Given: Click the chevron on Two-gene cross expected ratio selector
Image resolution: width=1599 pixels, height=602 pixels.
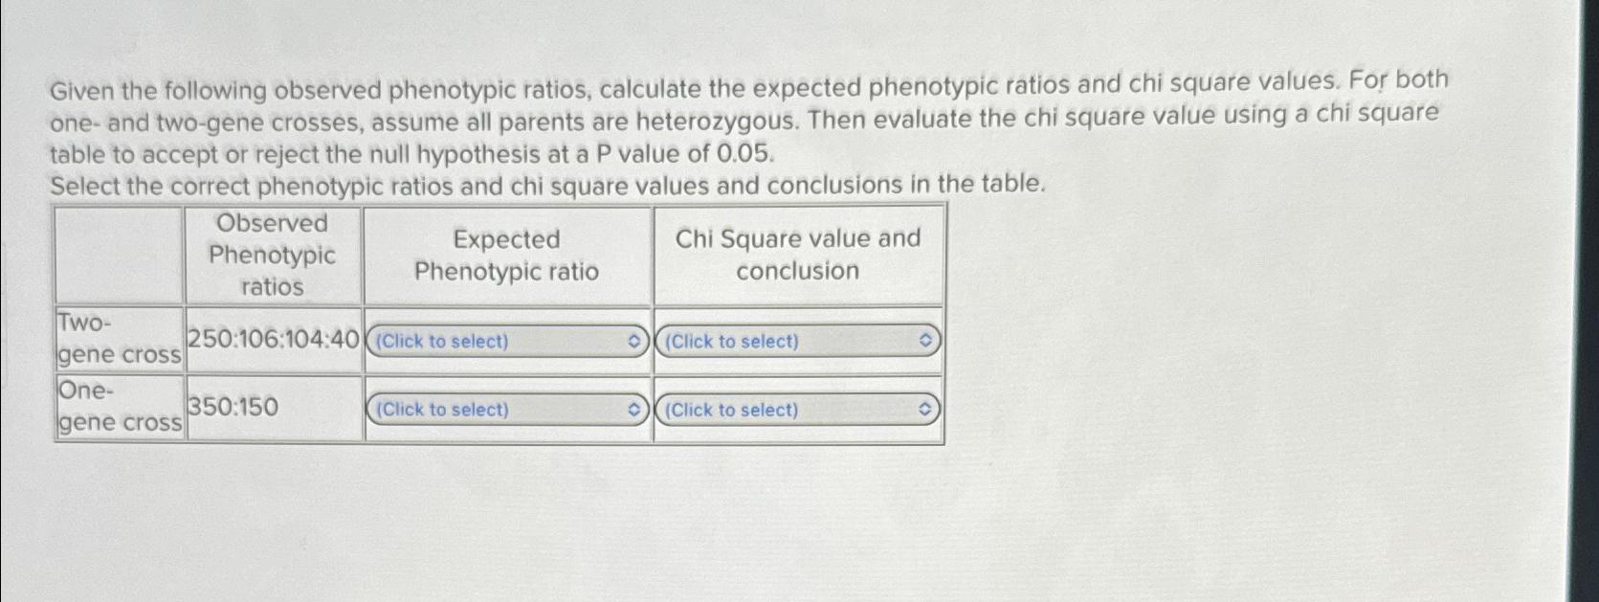Looking at the screenshot, I should point(633,341).
